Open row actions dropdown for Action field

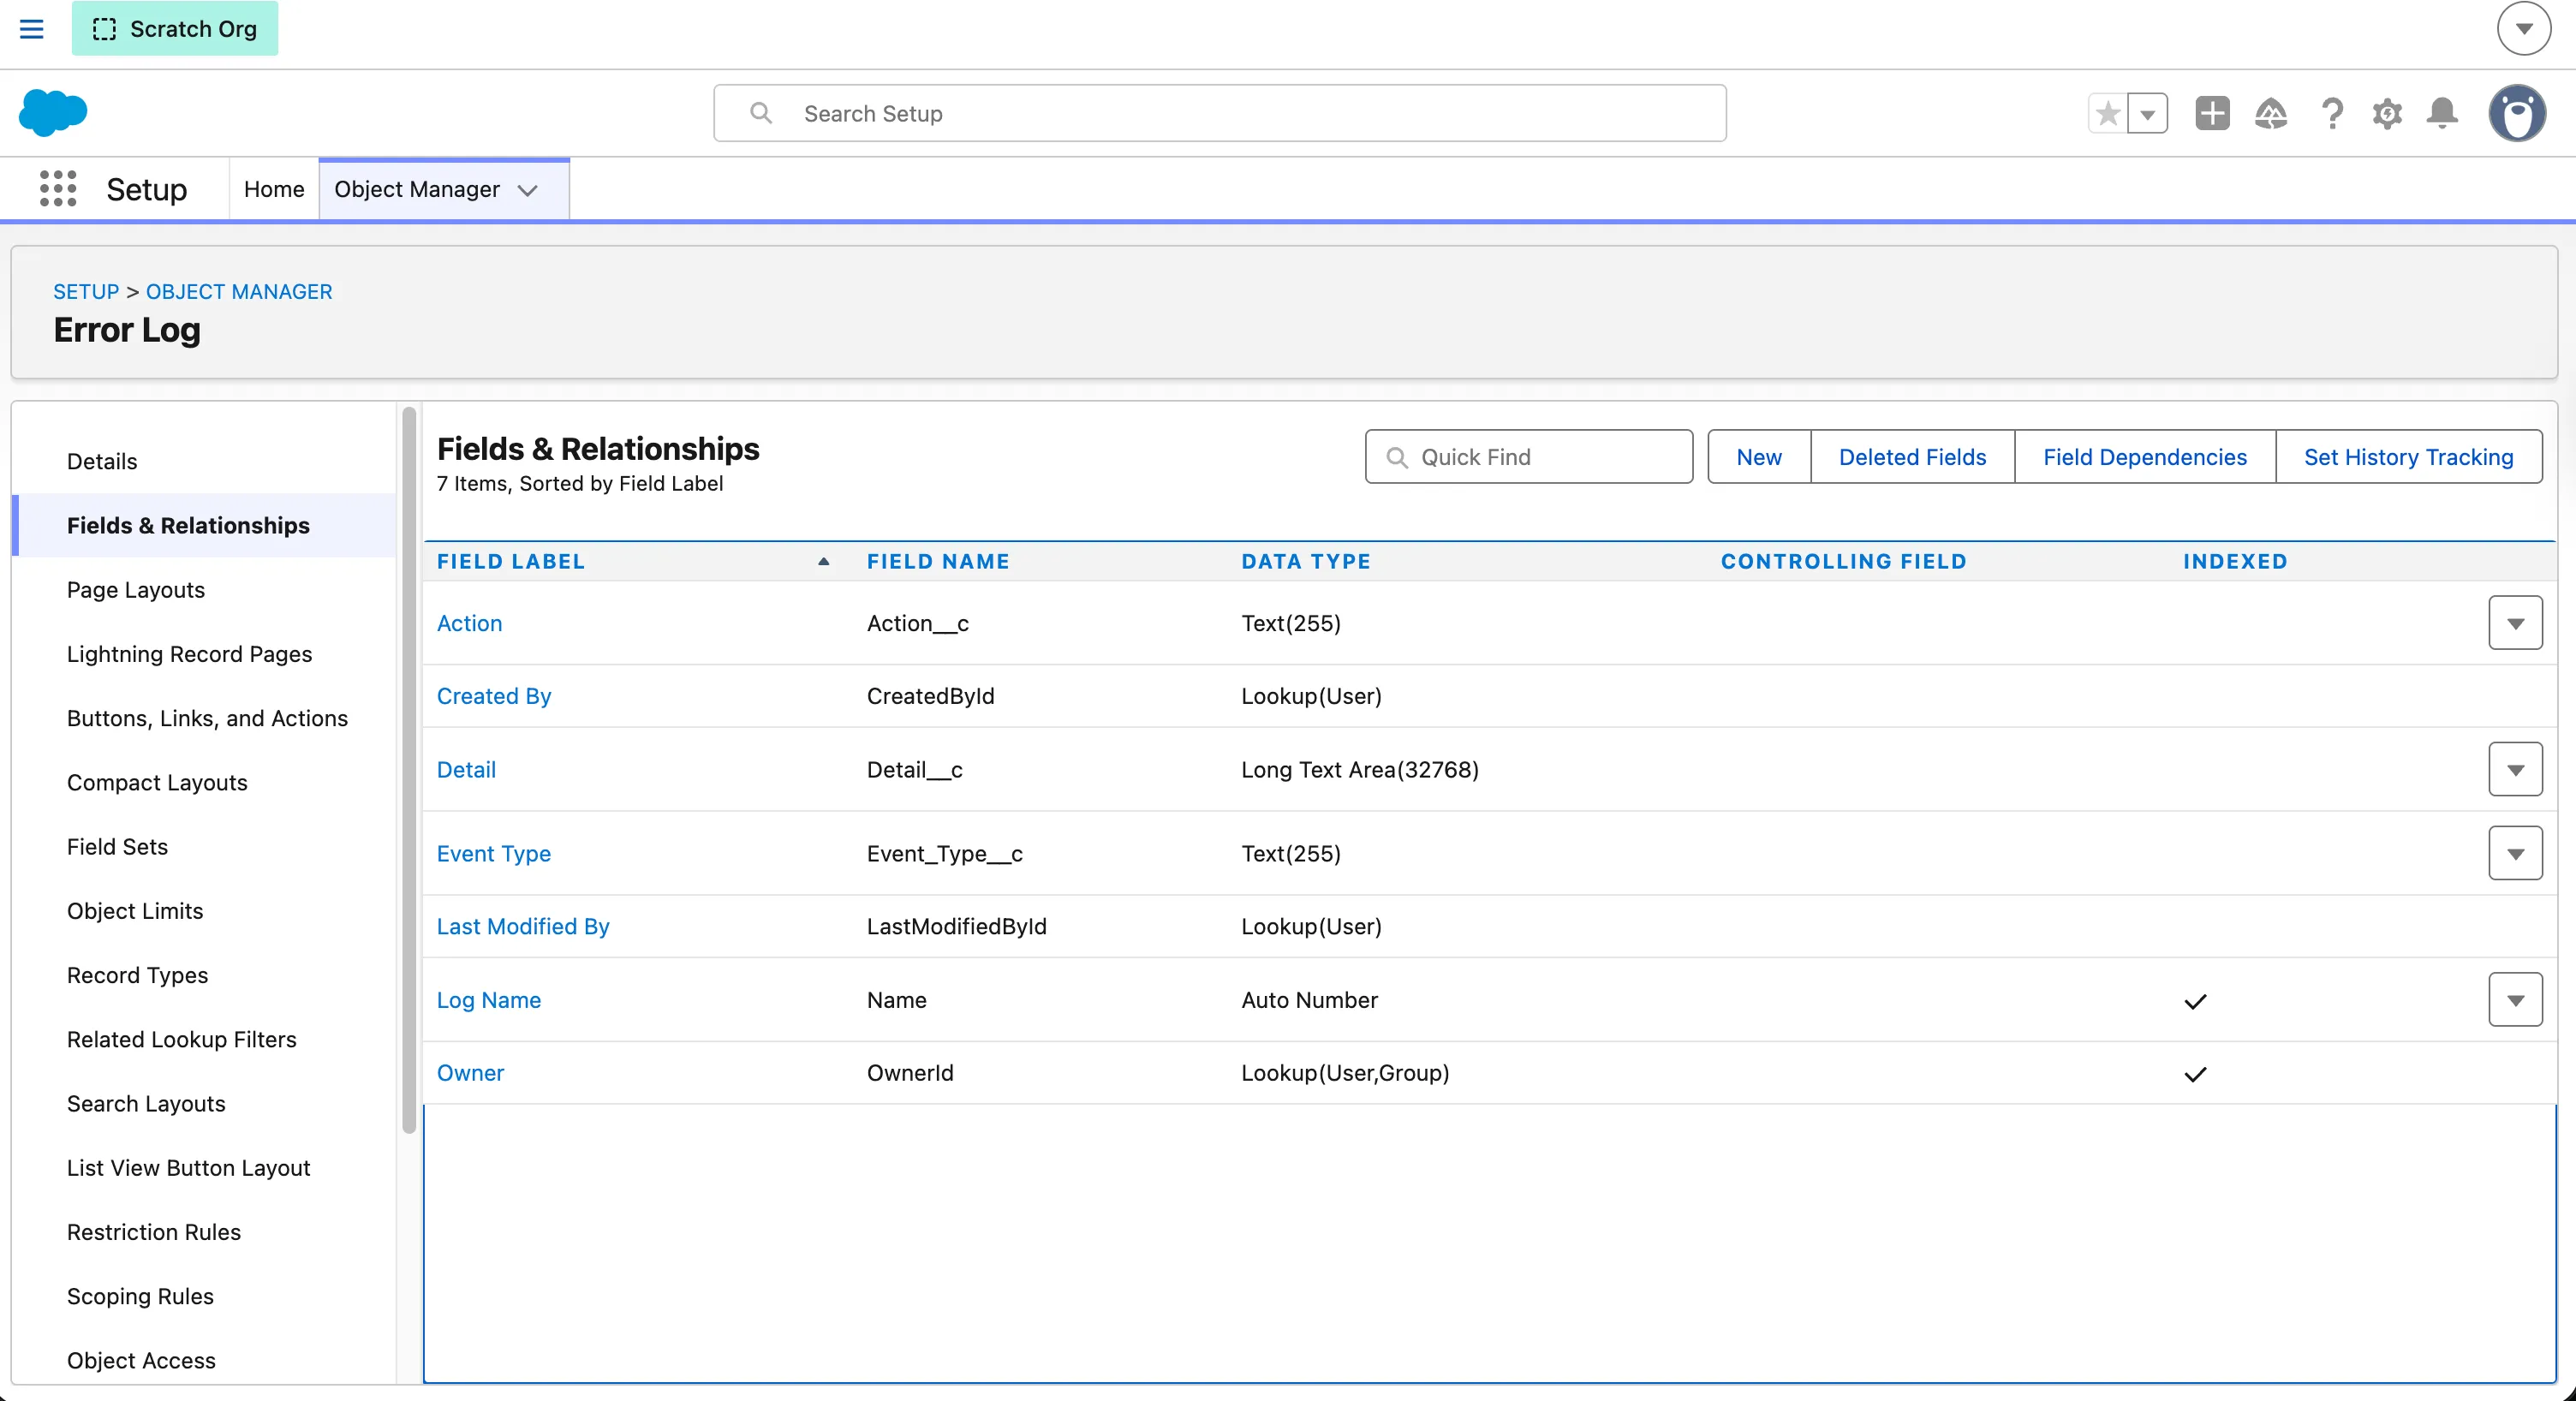[x=2515, y=623]
